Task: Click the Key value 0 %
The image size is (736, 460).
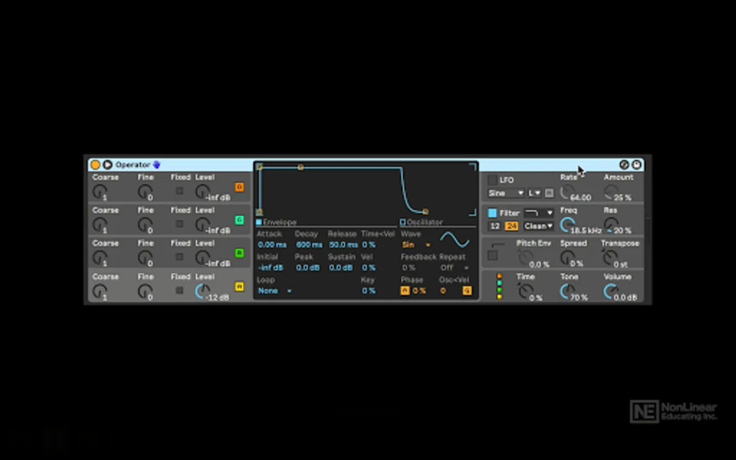Action: tap(369, 291)
